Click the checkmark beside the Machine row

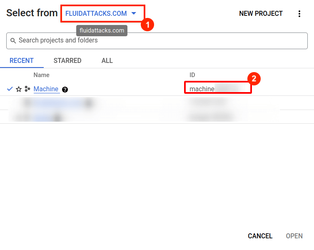pyautogui.click(x=10, y=89)
